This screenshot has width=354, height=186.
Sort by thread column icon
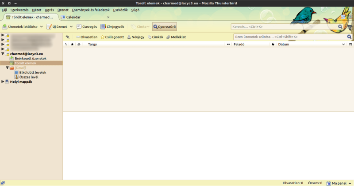pos(66,45)
